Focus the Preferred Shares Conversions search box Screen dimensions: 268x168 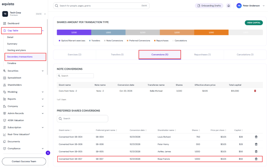point(82,119)
